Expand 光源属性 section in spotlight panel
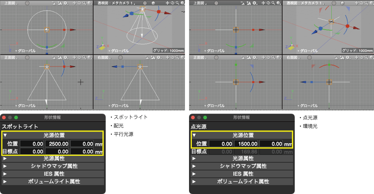The image size is (374, 194). click(x=5, y=159)
